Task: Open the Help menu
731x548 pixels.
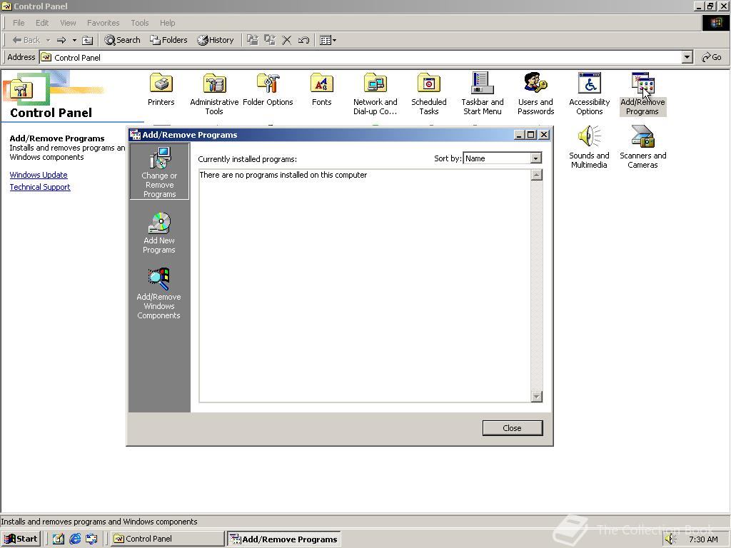Action: pyautogui.click(x=167, y=23)
